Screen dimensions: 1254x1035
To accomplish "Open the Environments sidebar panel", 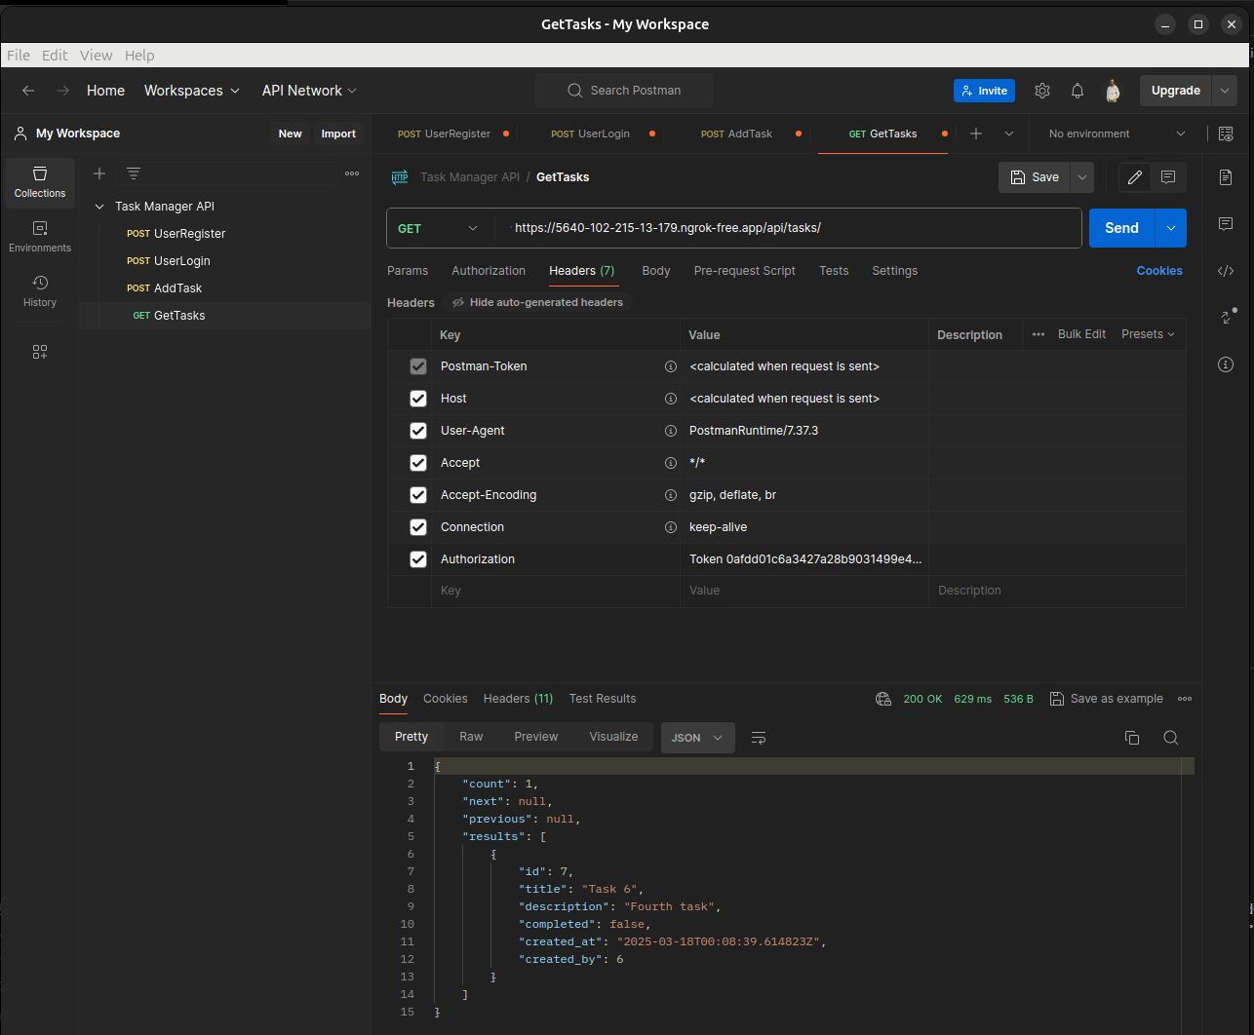I will tap(40, 237).
